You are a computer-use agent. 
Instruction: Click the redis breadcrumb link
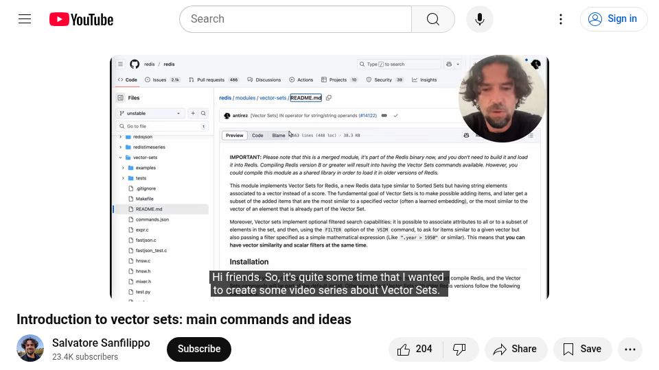point(225,98)
